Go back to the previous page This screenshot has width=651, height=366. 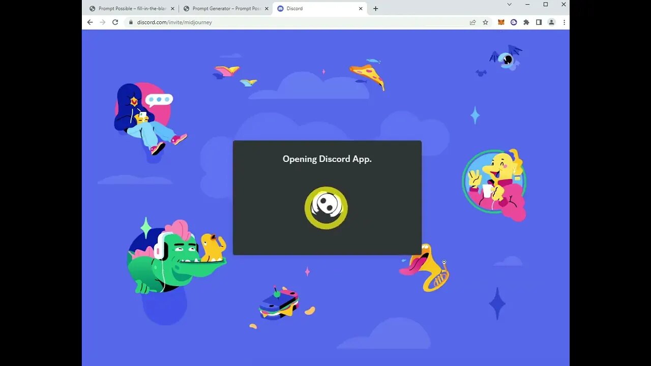[x=90, y=22]
